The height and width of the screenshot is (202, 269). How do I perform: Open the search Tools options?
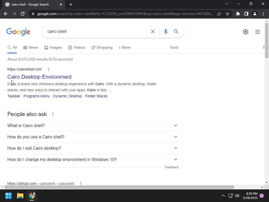[x=174, y=47]
